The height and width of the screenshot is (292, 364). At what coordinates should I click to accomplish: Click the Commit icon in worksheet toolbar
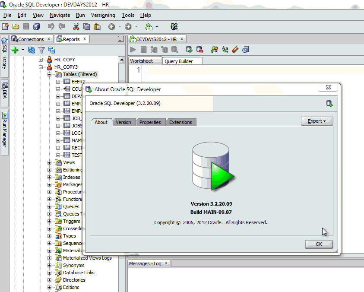click(189, 50)
